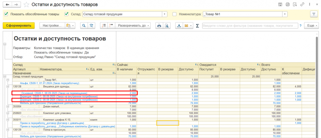This screenshot has width=321, height=138.
Task: Open 'Альфа, СБ00-1, 01.01.2024 (Заказ переработчику)' link
Action: click(x=50, y=83)
